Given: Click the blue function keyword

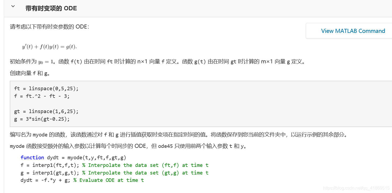Looking at the screenshot, I should (32, 158).
